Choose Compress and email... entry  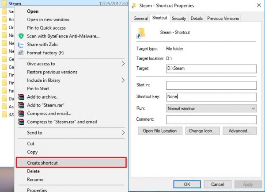point(49,113)
